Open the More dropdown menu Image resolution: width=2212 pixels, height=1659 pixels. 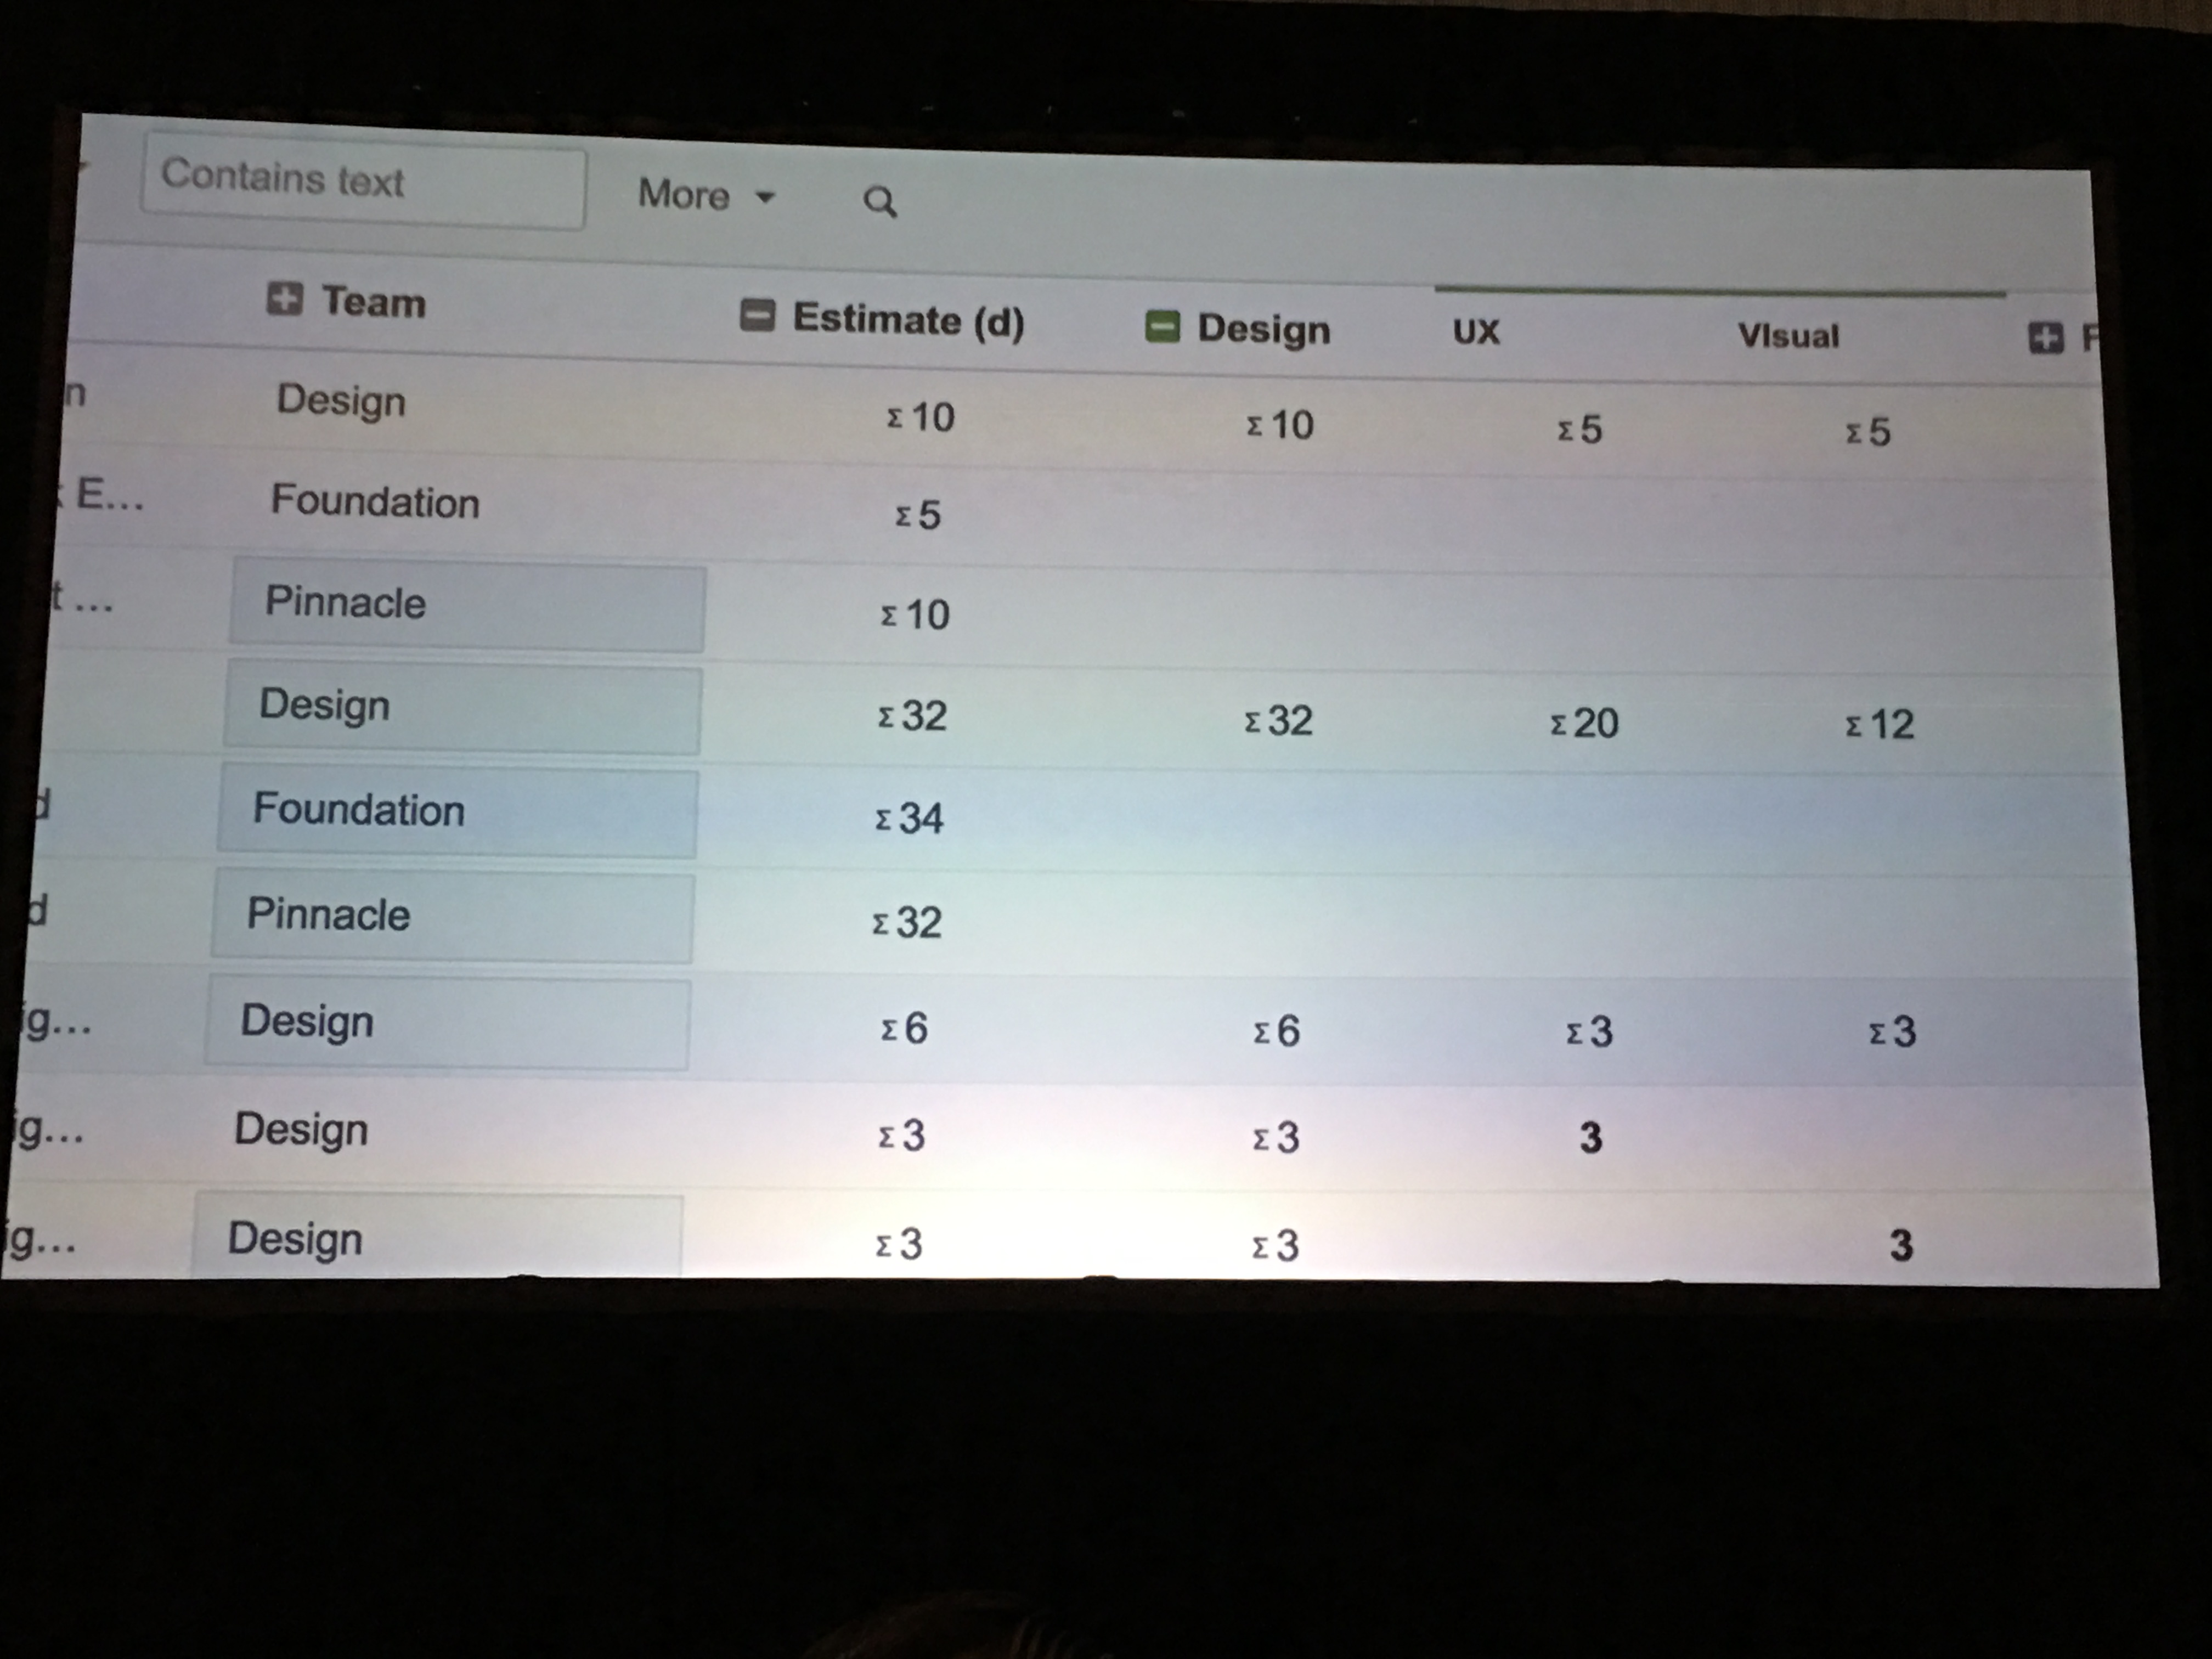705,194
